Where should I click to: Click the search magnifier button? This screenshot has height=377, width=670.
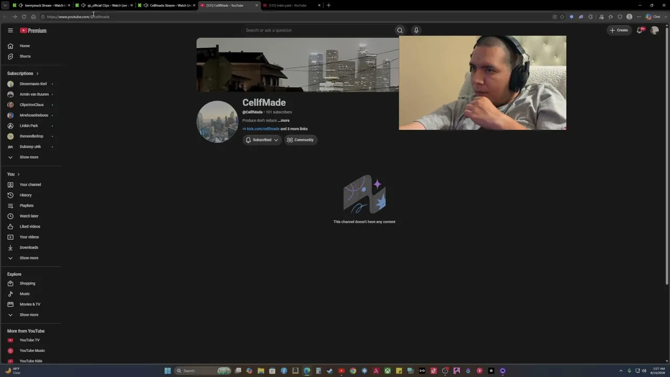tap(400, 30)
